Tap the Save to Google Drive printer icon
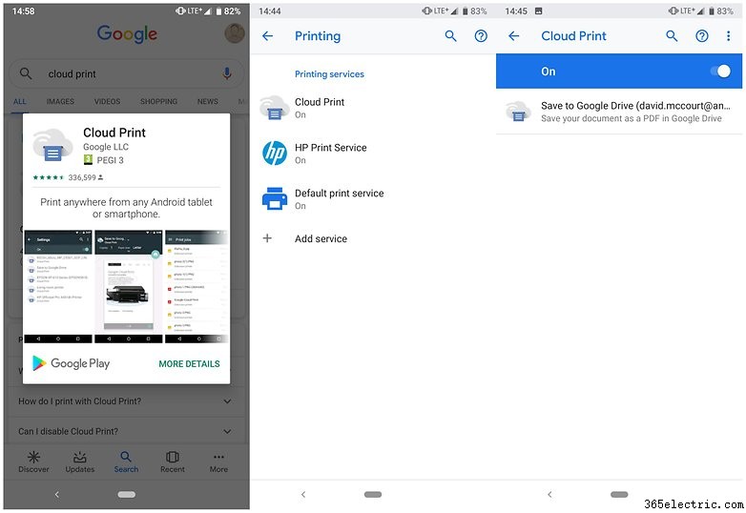The height and width of the screenshot is (513, 746). click(x=518, y=112)
